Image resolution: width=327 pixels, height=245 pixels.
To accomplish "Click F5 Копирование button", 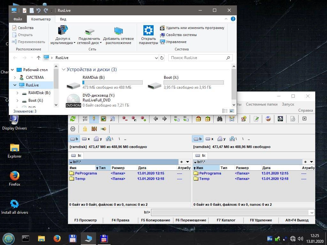I will coord(156,220).
